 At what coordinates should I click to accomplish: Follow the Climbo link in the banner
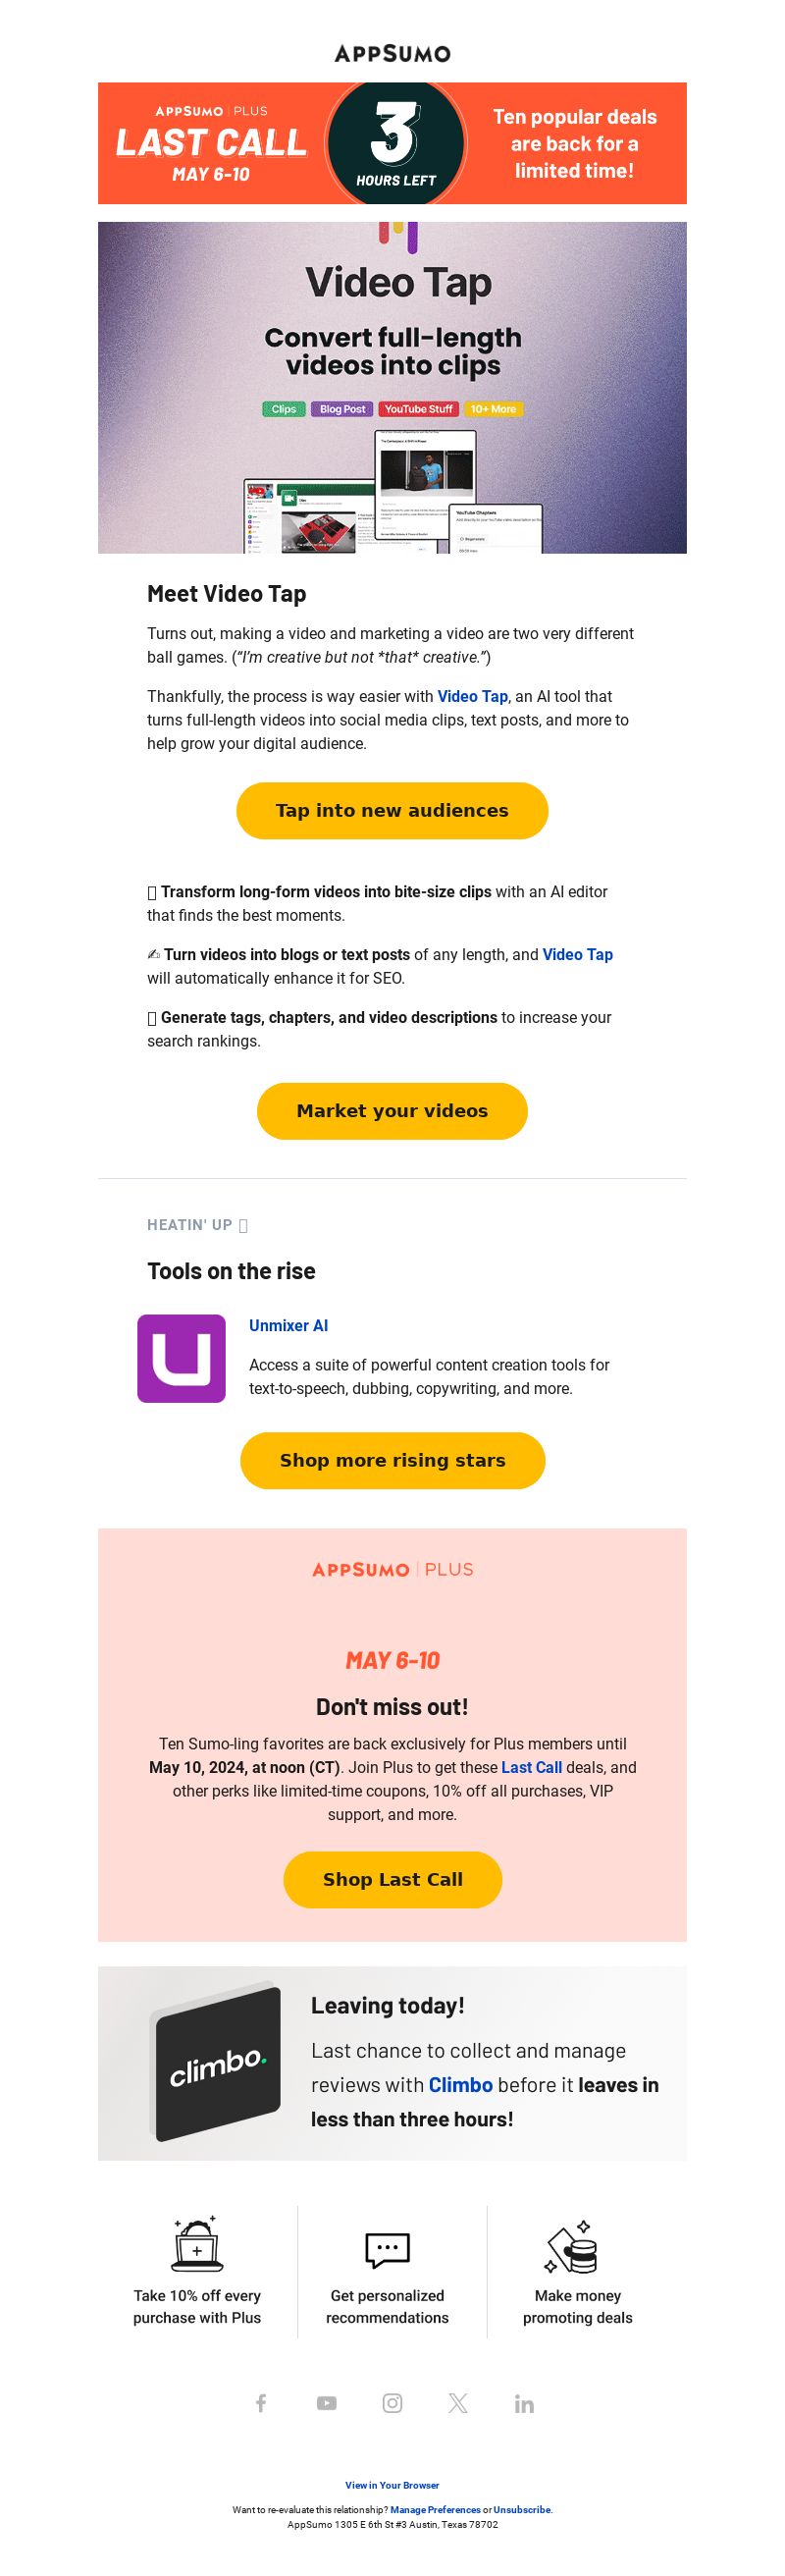[x=460, y=2084]
